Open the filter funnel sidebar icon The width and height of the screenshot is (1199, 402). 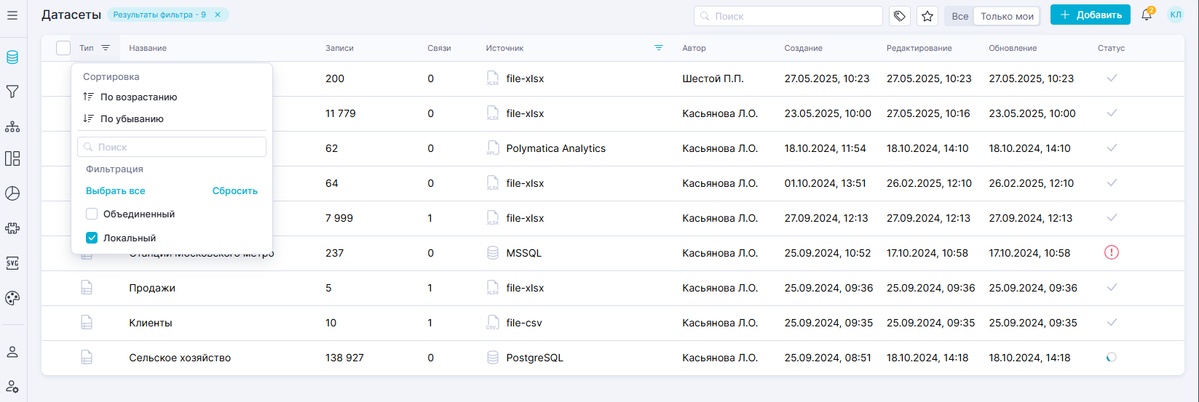(12, 92)
